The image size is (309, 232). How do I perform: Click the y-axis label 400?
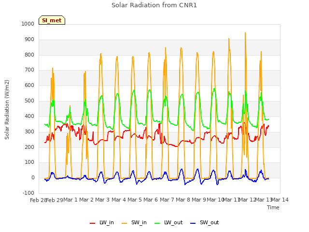click(x=29, y=116)
